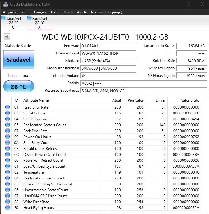
Task: Click the status orb of Read Error Rate
Action: click(x=7, y=107)
